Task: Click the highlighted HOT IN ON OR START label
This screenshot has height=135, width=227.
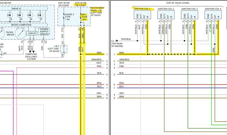Action: pos(81,4)
